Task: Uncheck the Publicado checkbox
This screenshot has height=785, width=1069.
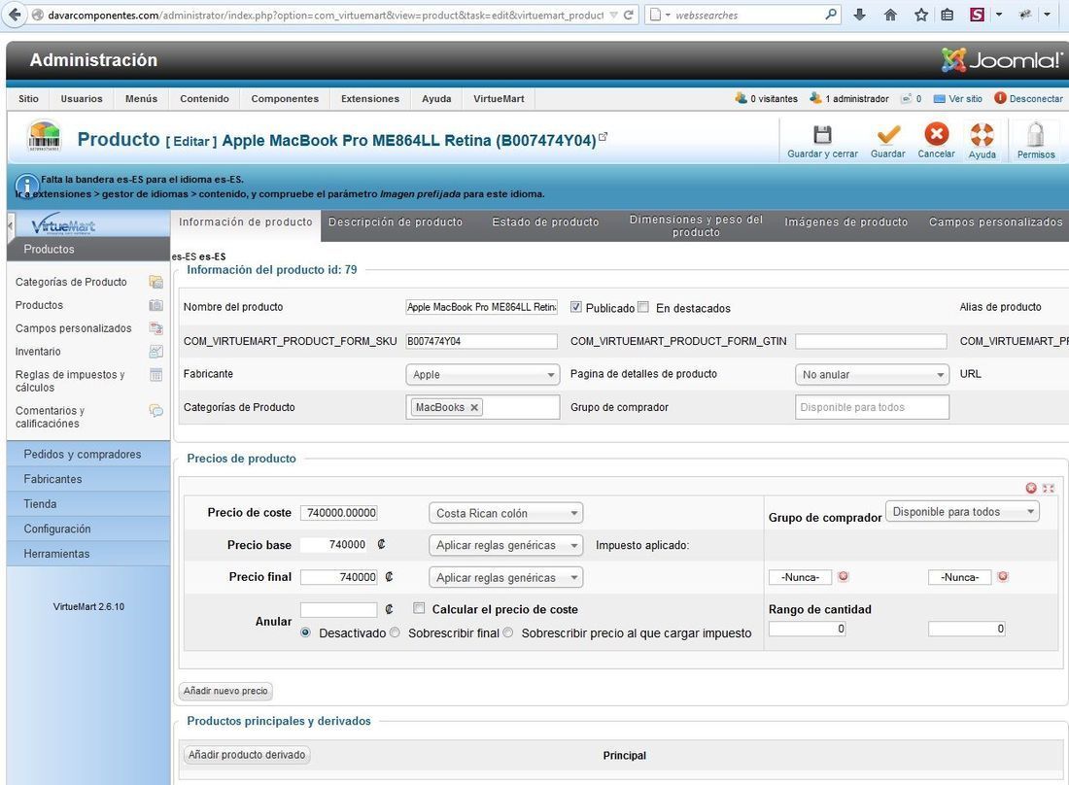Action: click(x=576, y=307)
